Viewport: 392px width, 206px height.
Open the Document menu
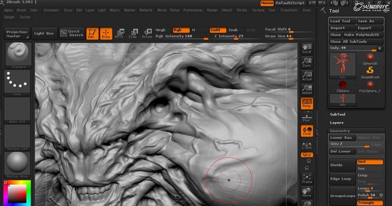[51, 10]
